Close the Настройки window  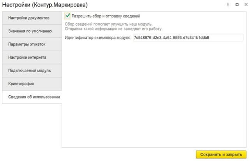click(246, 5)
